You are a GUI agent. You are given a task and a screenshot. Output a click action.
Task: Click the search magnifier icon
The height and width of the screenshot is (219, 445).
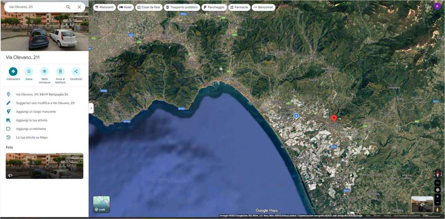click(x=68, y=7)
